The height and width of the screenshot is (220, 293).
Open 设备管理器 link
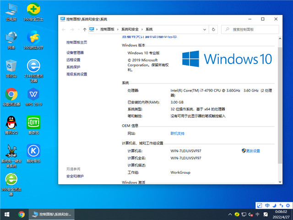75,53
